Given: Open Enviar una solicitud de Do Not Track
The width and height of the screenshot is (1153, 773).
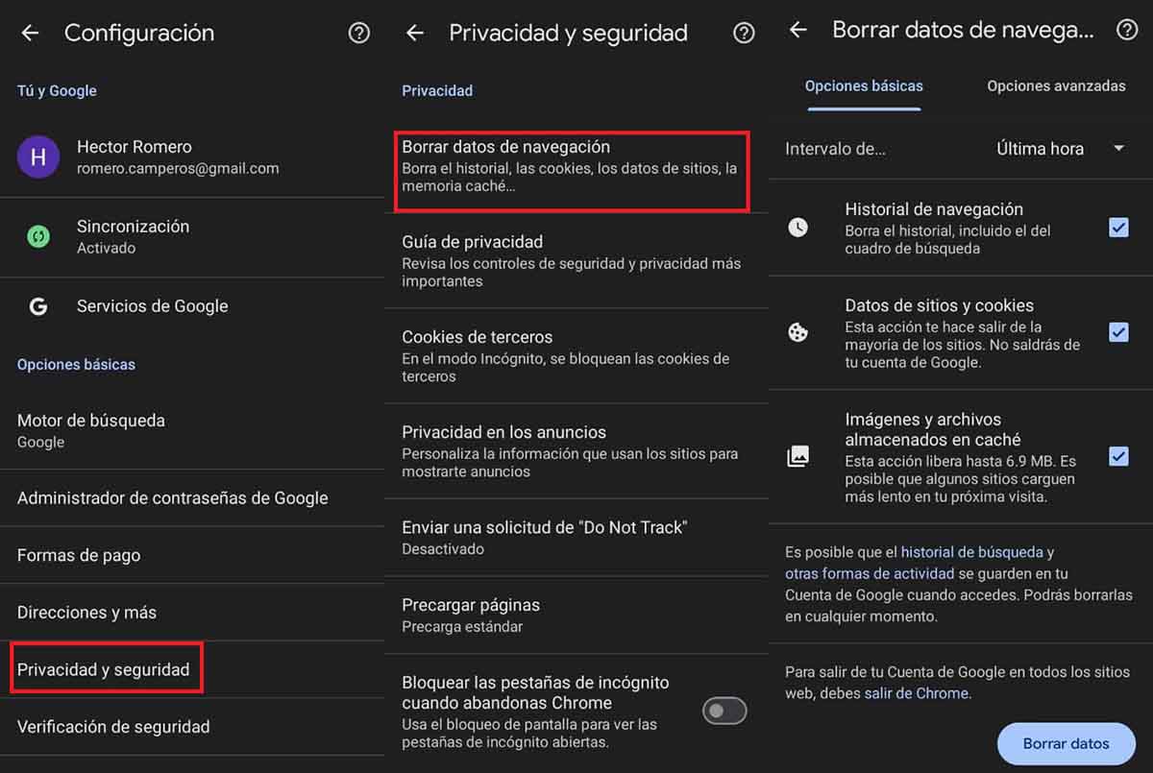Looking at the screenshot, I should click(576, 537).
